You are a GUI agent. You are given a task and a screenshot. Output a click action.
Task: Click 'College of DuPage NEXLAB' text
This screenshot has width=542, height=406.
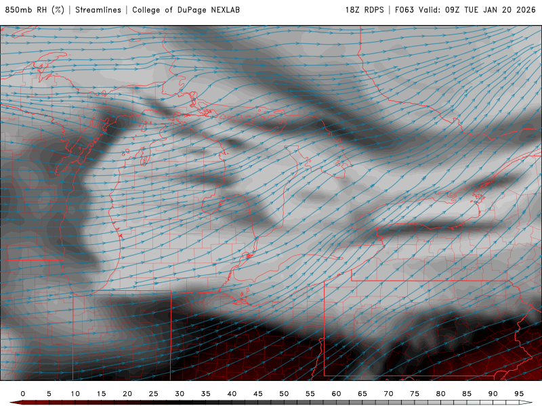point(186,10)
